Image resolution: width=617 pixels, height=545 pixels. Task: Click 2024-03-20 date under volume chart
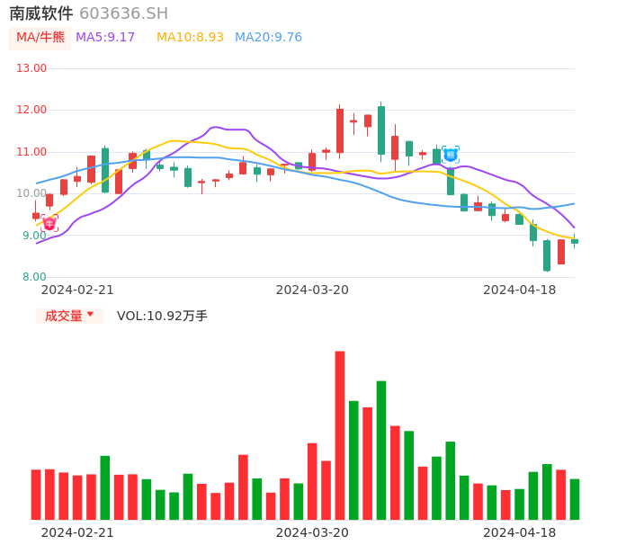click(x=312, y=532)
